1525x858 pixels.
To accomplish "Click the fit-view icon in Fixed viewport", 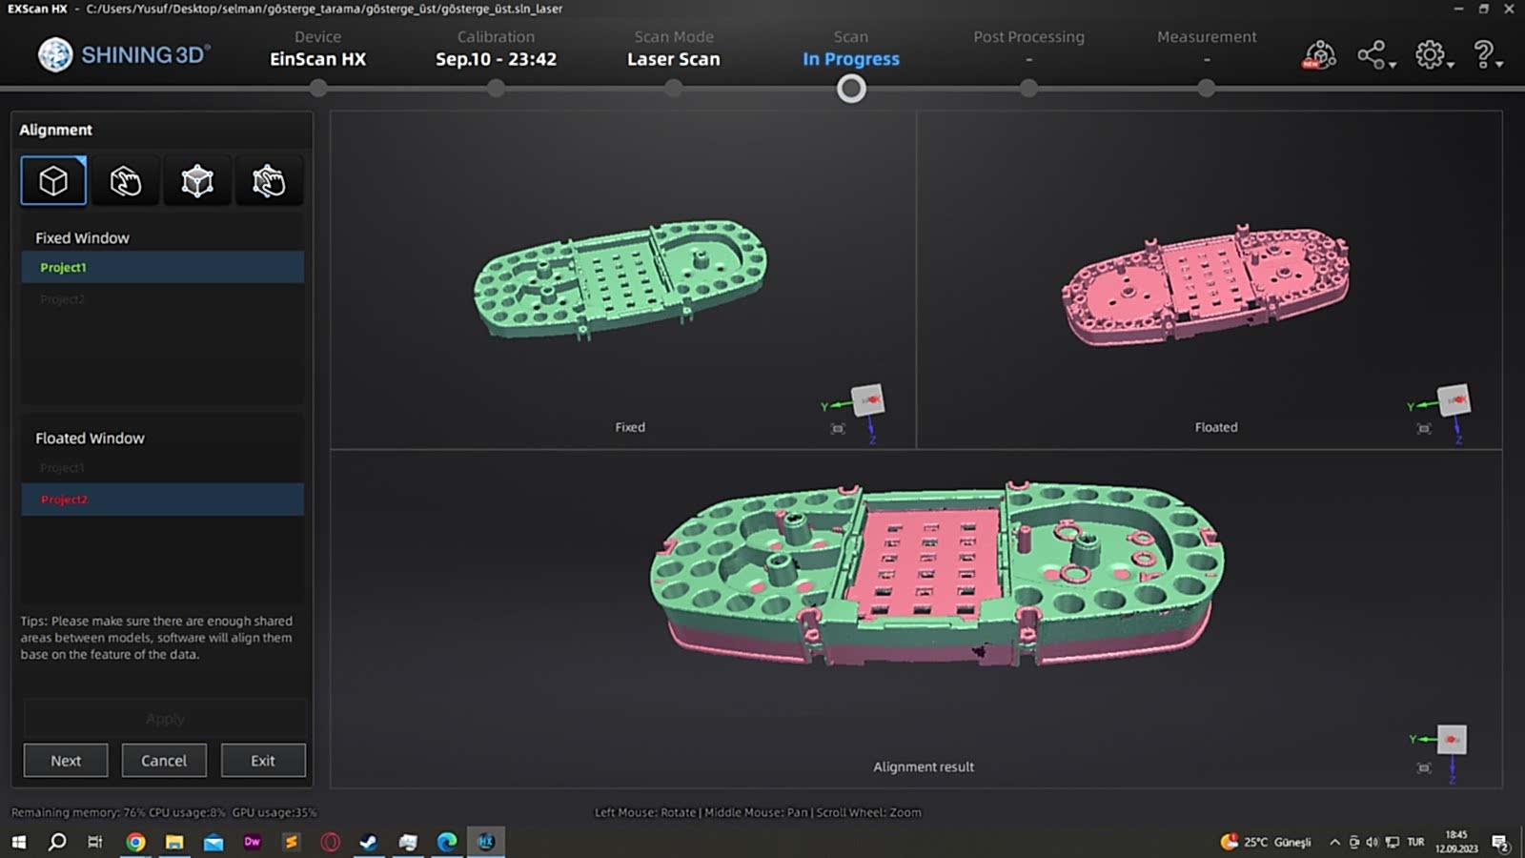I will tap(838, 429).
